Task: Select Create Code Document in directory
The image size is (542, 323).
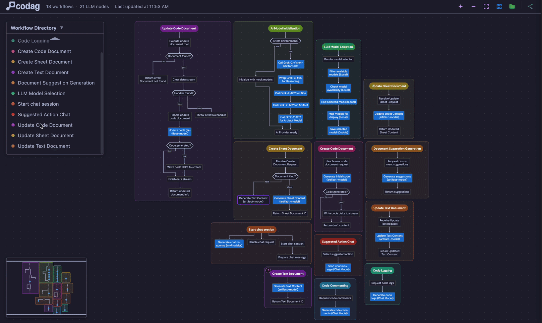Action: (44, 51)
